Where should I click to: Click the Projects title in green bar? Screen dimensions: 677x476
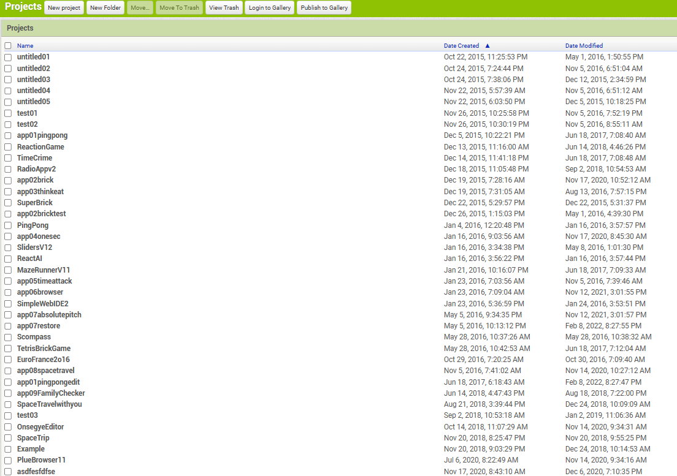23,7
